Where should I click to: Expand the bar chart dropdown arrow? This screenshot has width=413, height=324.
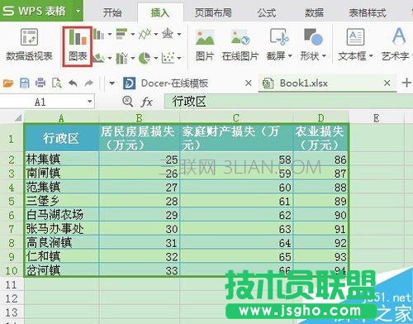(133, 35)
